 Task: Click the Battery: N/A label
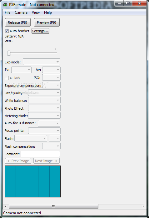14,36
